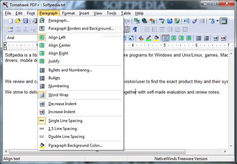Select 1.5 Line Spacing menu option
The image size is (237, 164).
(x=80, y=129)
